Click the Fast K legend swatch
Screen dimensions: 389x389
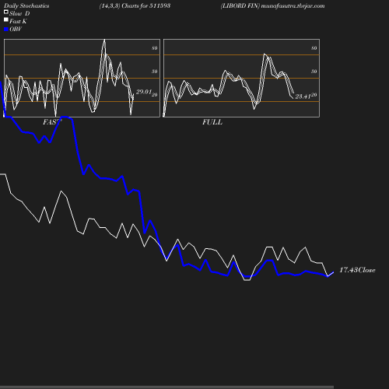(x=6, y=19)
